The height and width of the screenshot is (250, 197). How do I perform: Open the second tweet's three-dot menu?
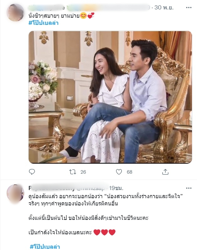tap(189, 188)
